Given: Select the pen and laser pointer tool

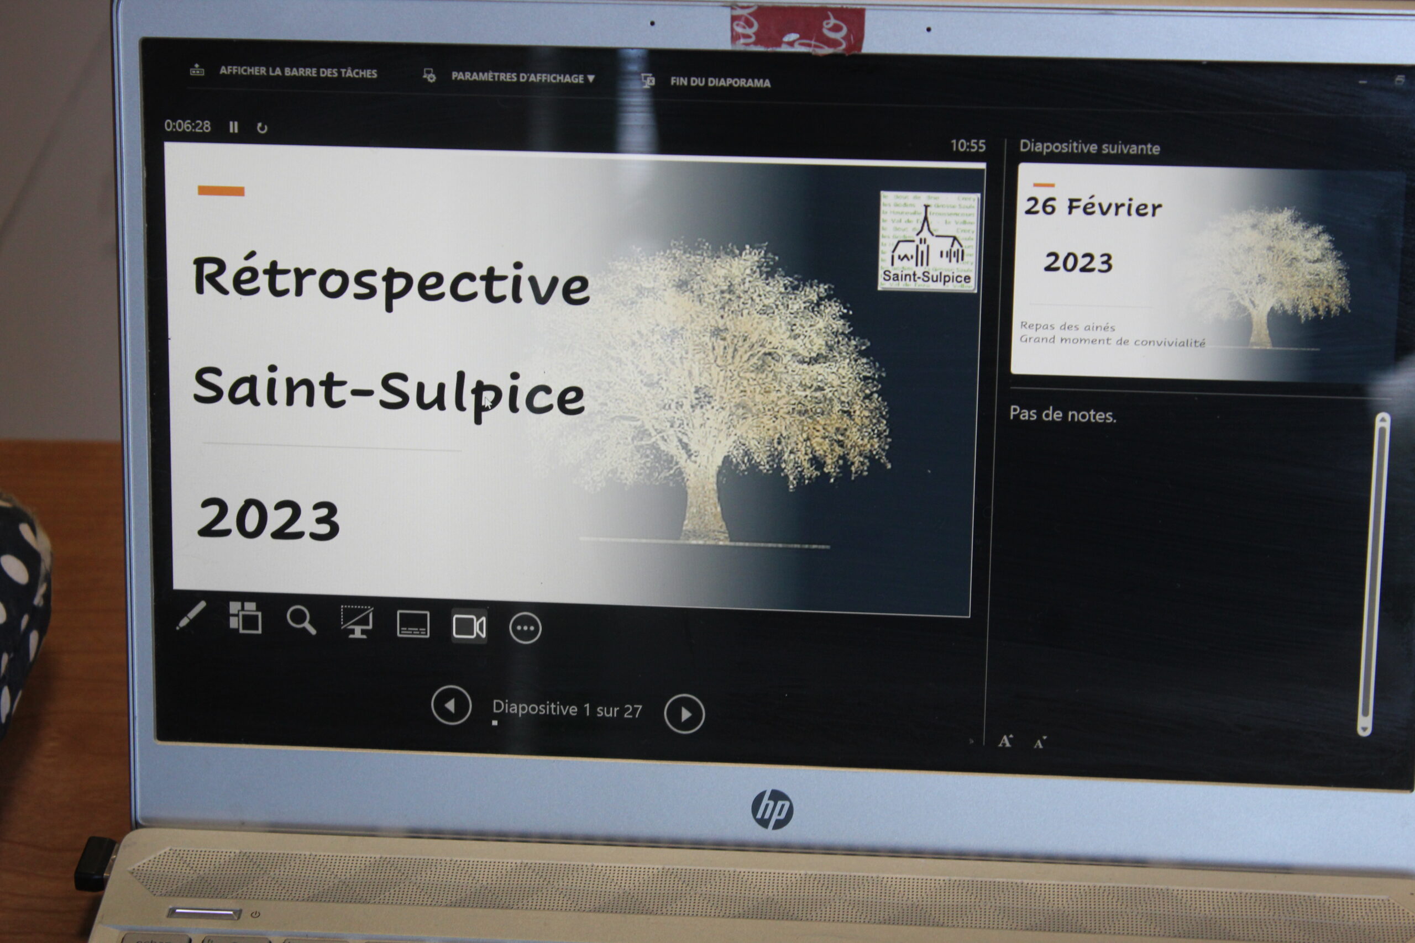Looking at the screenshot, I should [x=191, y=615].
